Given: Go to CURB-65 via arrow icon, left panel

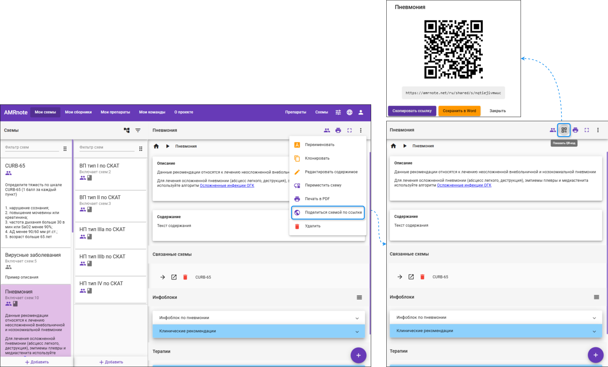Looking at the screenshot, I should 162,277.
